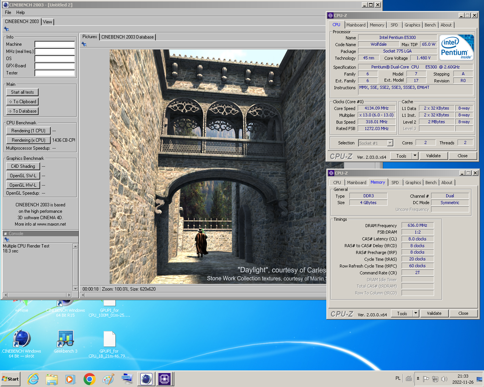Click the pin icon under the Pictures tab
Viewport: 484px width, 387px height.
84,44
